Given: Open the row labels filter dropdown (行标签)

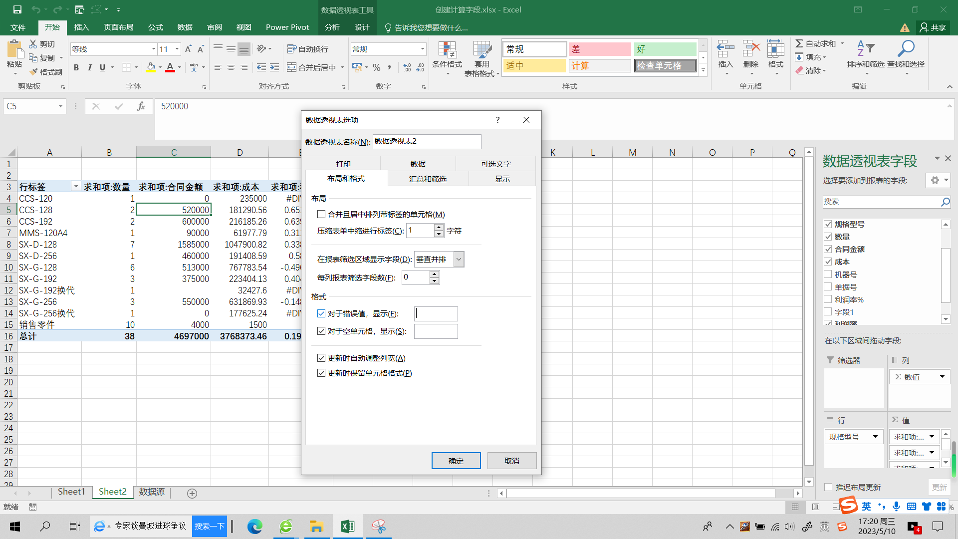Looking at the screenshot, I should pos(76,187).
